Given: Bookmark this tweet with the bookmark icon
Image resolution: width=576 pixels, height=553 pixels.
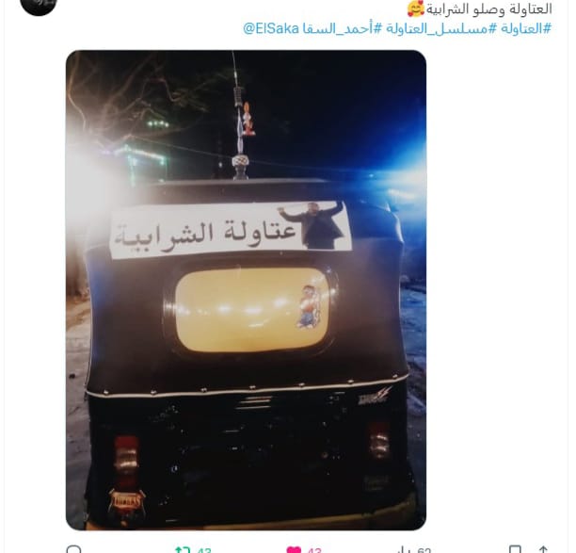Looking at the screenshot, I should click(x=515, y=549).
